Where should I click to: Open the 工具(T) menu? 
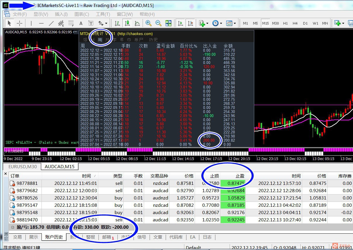tap(103, 14)
